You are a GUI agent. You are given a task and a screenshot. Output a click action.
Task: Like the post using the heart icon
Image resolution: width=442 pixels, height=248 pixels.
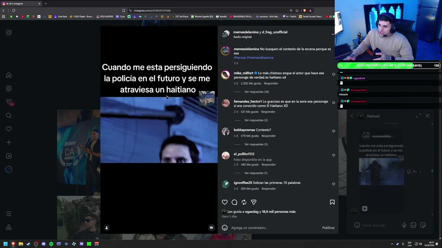tap(225, 202)
